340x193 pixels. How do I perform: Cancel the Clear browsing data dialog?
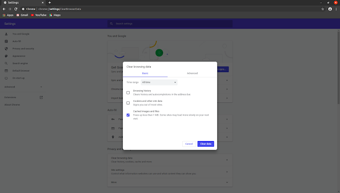pyautogui.click(x=189, y=144)
